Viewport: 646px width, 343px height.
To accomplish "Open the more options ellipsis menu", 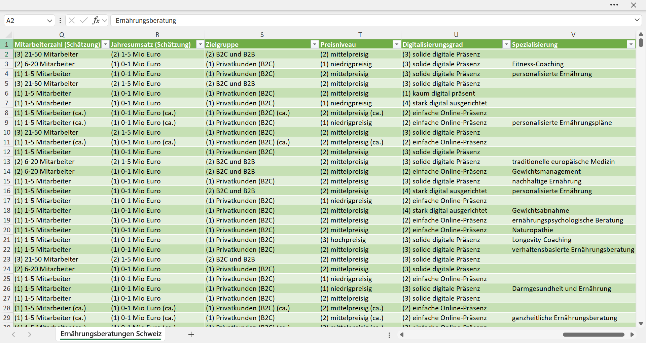I will click(x=614, y=5).
